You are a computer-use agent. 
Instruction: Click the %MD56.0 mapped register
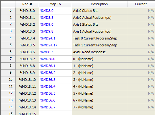(48, 59)
